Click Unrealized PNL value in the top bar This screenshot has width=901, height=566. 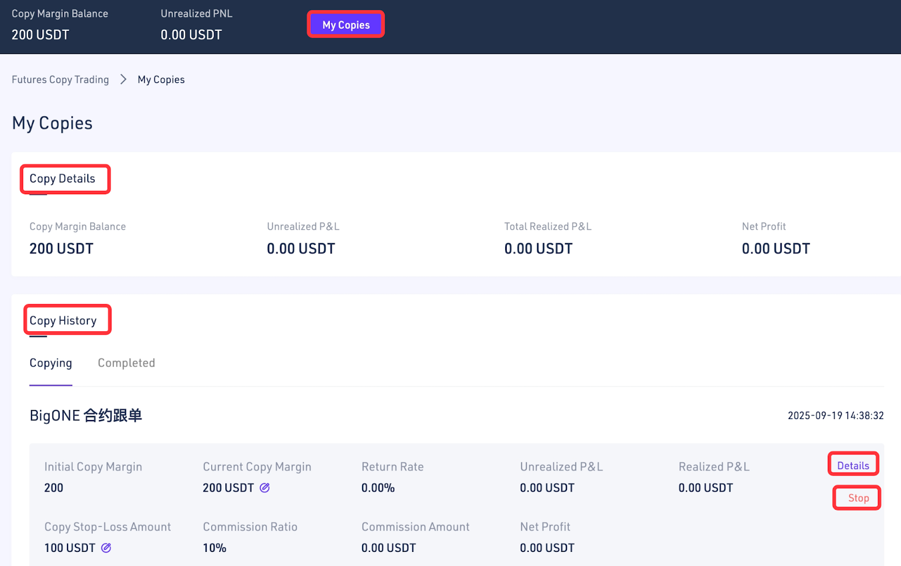pos(191,35)
